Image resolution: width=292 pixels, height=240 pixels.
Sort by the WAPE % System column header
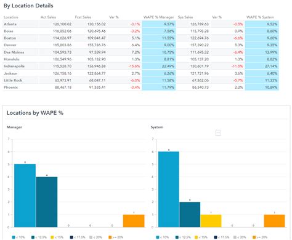coord(260,17)
